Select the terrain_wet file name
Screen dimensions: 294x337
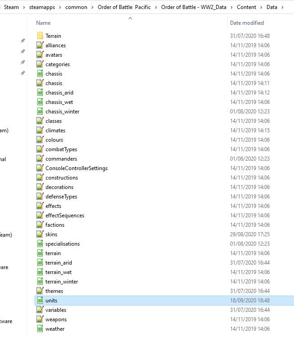coord(58,272)
